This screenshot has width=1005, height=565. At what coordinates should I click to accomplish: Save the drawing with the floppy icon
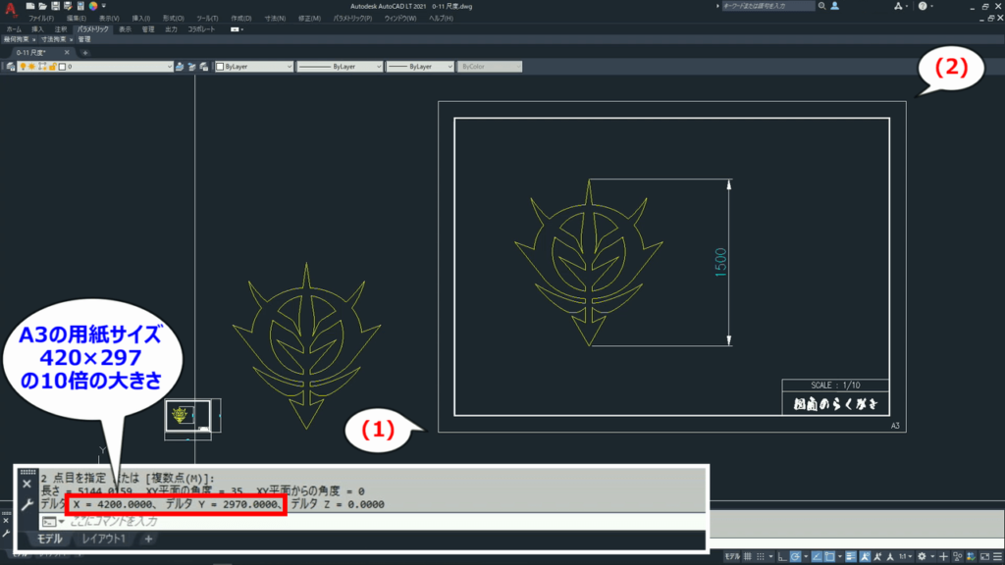(x=55, y=6)
